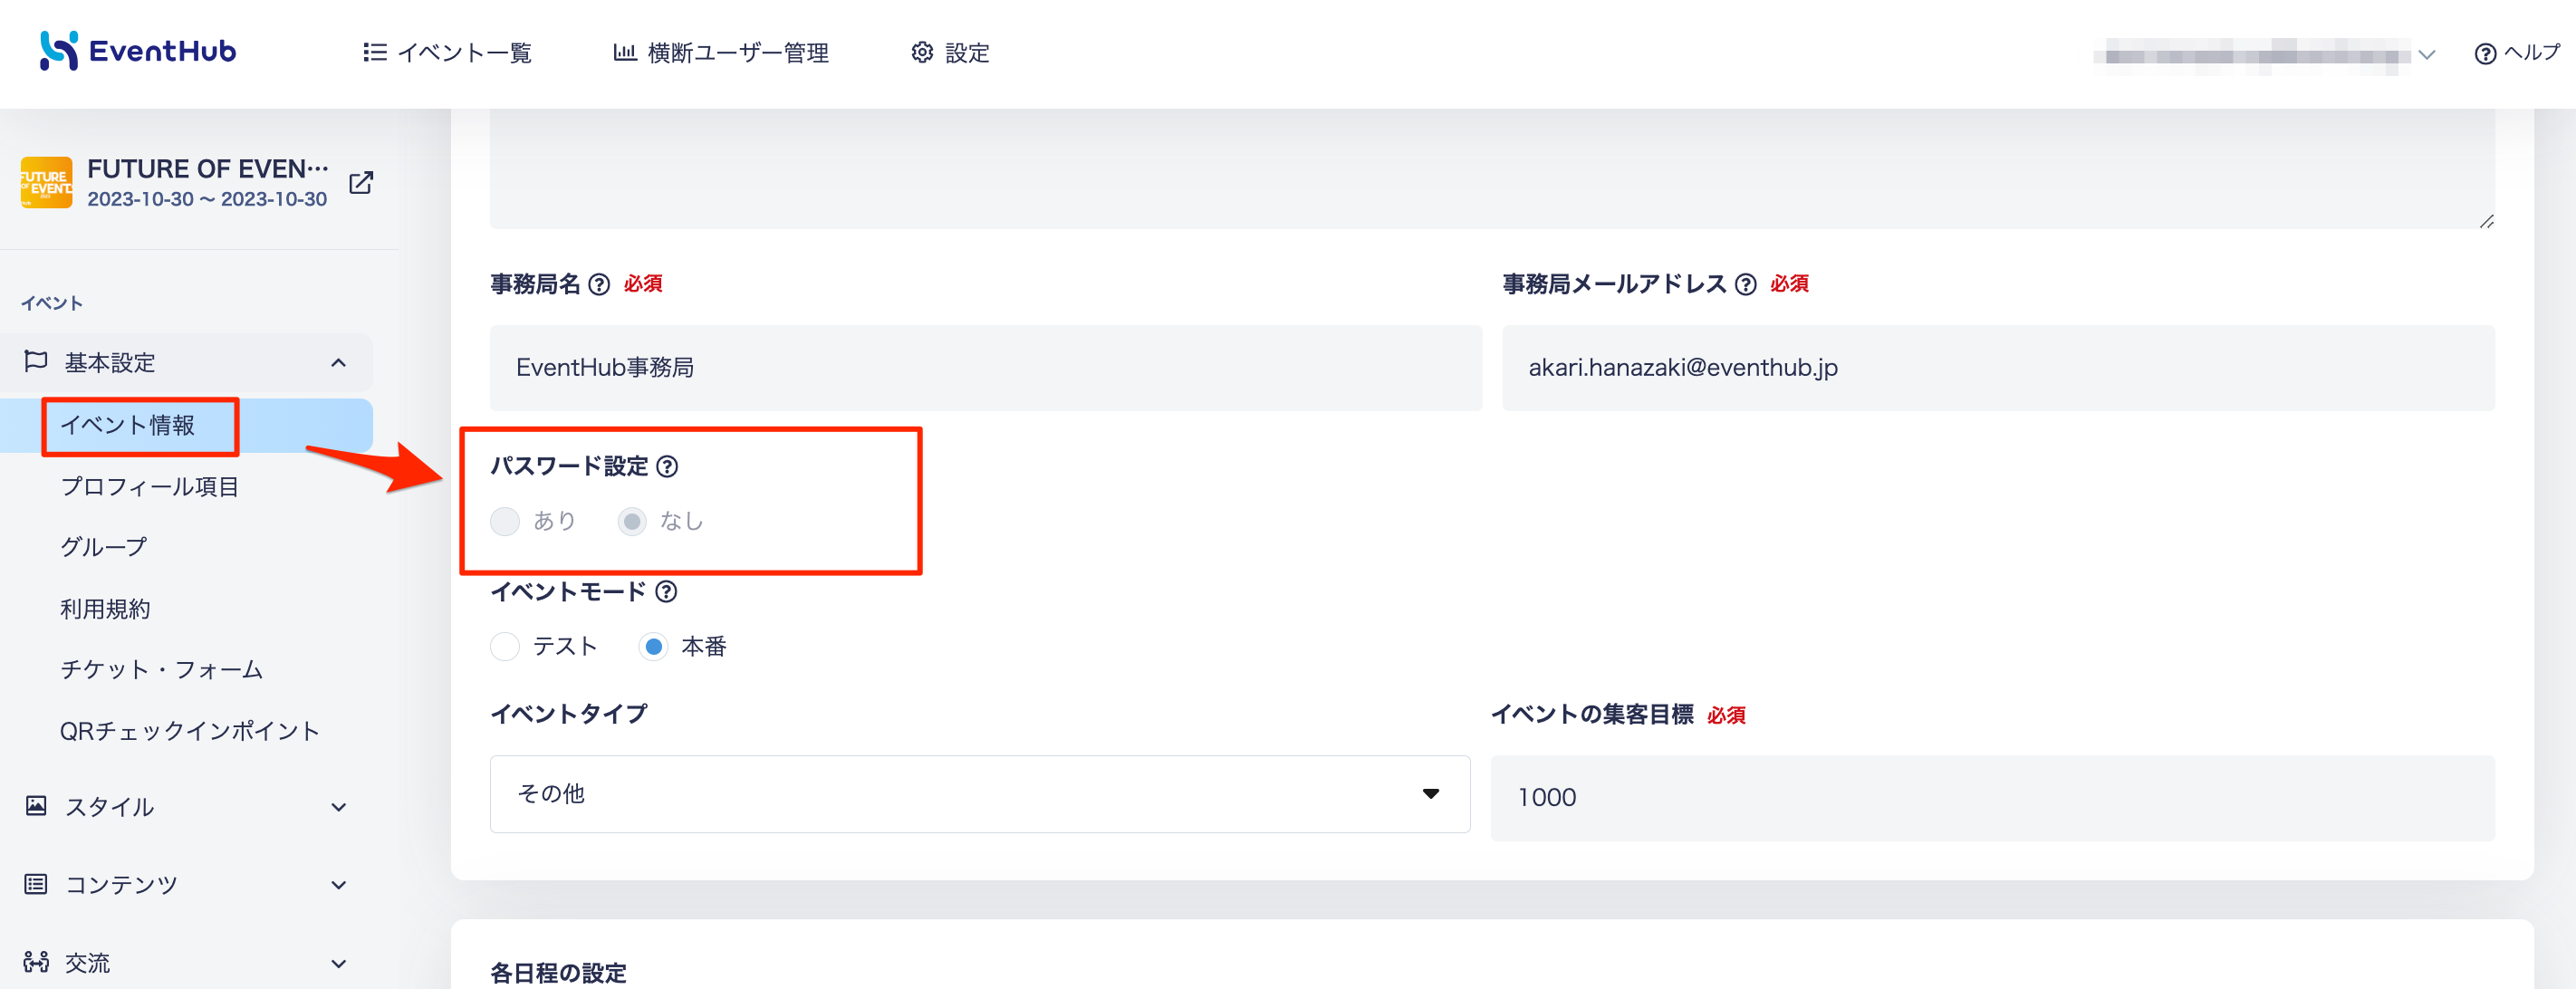Select あり for password setting
Image resolution: width=2576 pixels, height=989 pixels.
point(505,521)
